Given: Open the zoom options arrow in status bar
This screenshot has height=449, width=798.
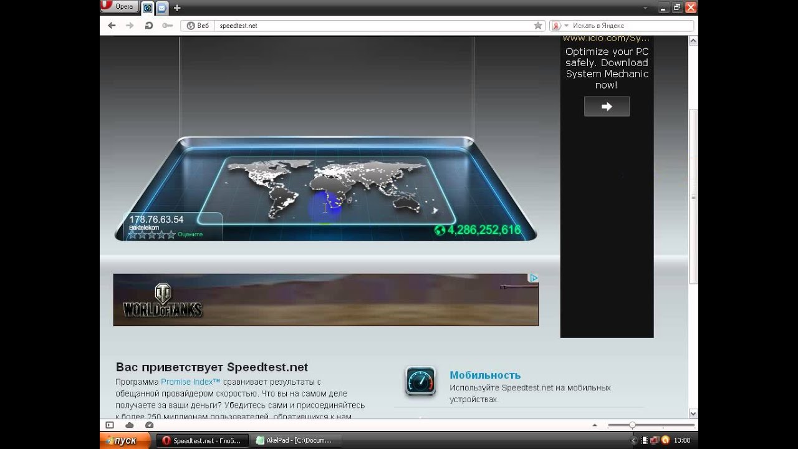Looking at the screenshot, I should (594, 425).
